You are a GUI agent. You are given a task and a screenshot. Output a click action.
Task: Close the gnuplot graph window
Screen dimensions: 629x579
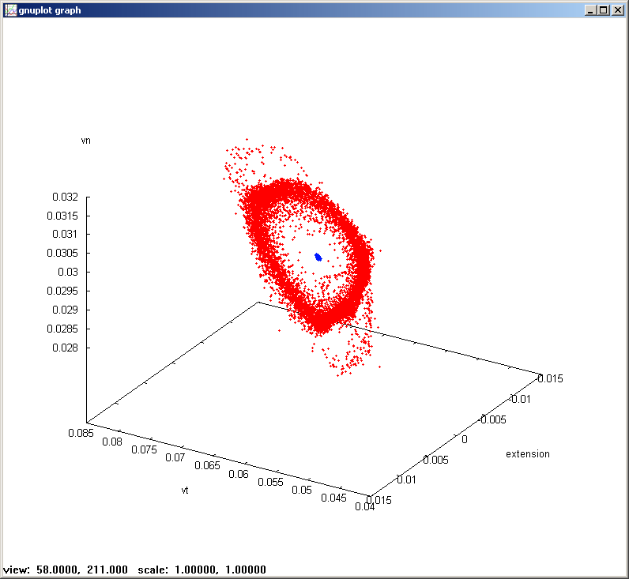[618, 10]
